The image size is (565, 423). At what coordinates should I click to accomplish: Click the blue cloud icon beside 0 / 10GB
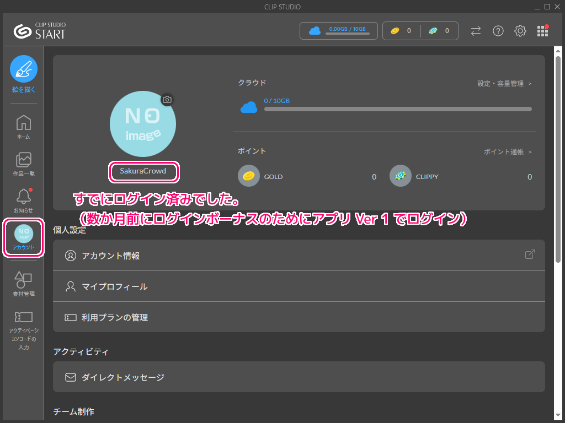pos(249,107)
